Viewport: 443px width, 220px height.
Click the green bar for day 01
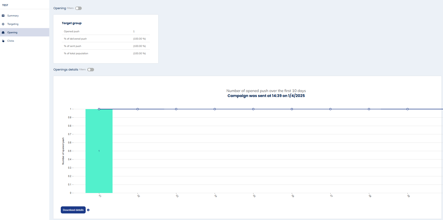click(99, 157)
